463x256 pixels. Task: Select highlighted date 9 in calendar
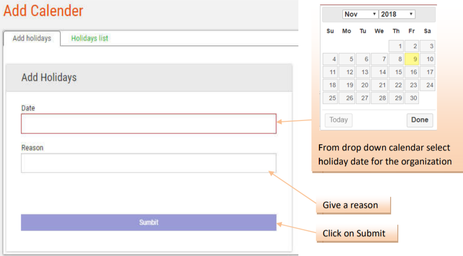coord(412,59)
